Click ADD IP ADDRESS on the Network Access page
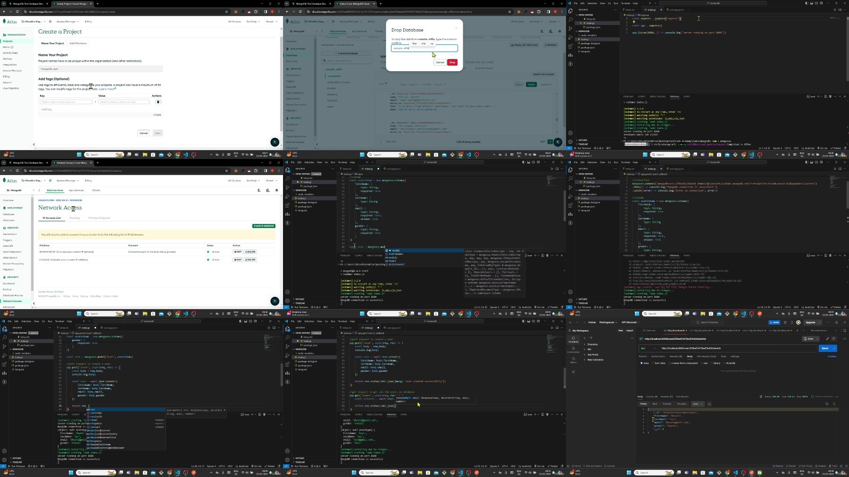This screenshot has height=477, width=849. tap(264, 226)
